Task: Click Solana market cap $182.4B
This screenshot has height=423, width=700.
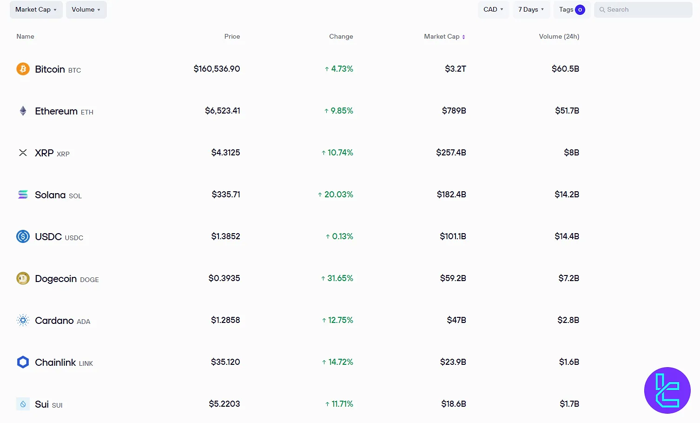Action: (451, 195)
